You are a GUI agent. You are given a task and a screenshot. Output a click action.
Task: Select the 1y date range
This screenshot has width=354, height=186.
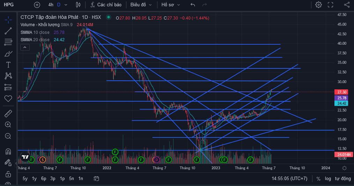[34, 179]
